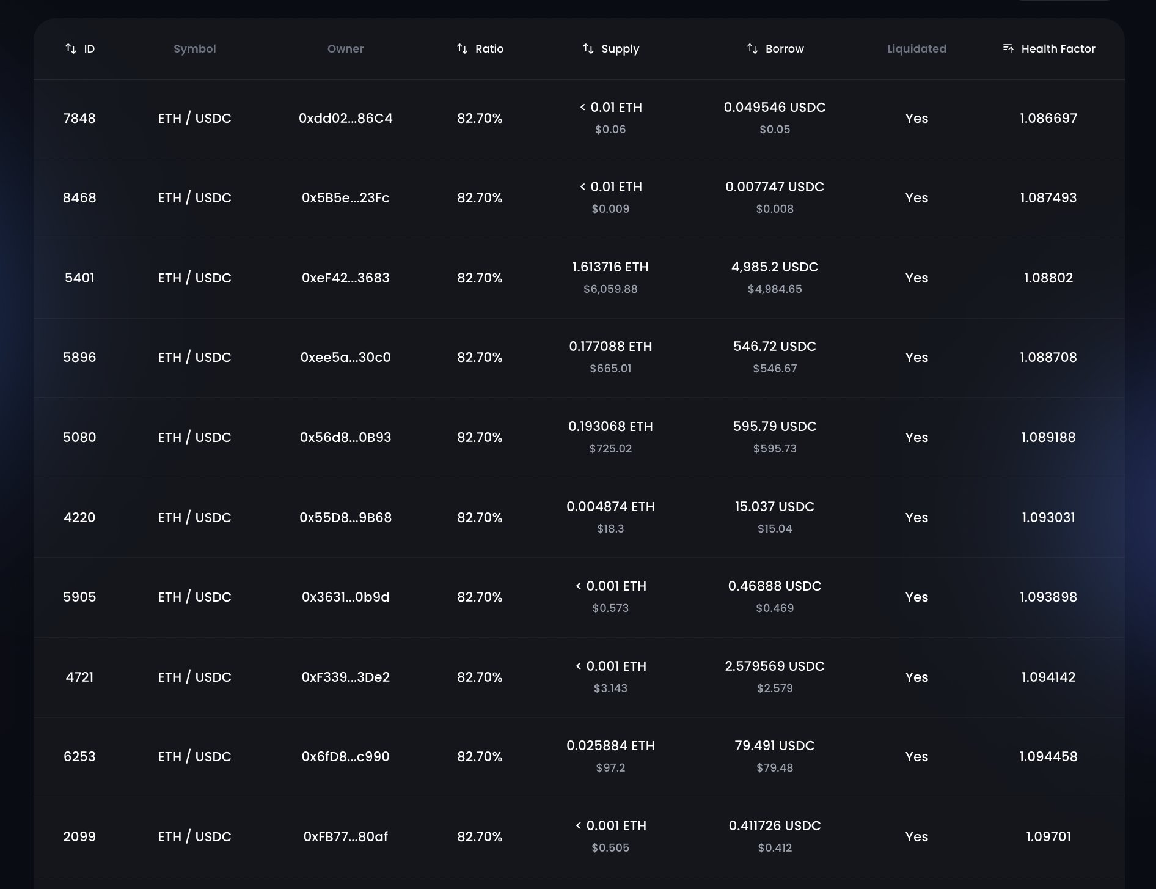The height and width of the screenshot is (889, 1156).
Task: Click the 4,985.2 USDC borrow amount
Action: 774,267
